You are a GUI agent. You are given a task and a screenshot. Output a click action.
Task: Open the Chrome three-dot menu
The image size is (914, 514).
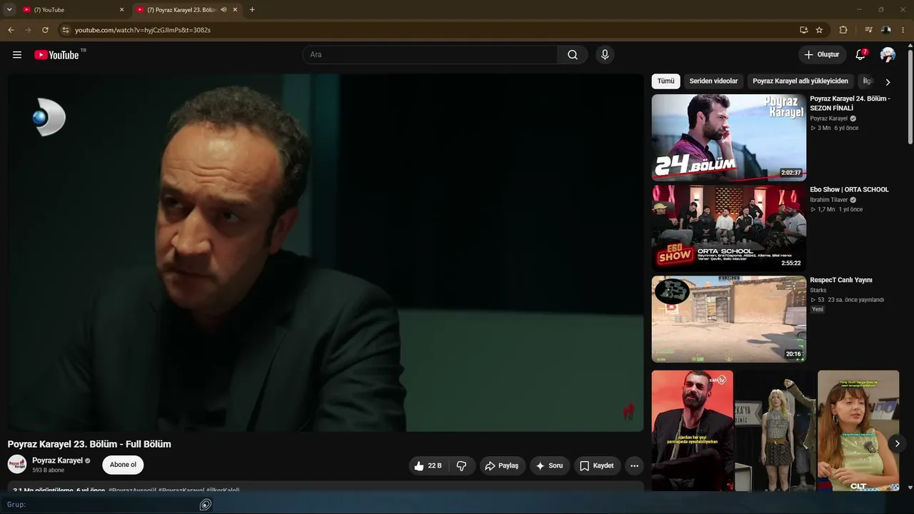click(903, 30)
